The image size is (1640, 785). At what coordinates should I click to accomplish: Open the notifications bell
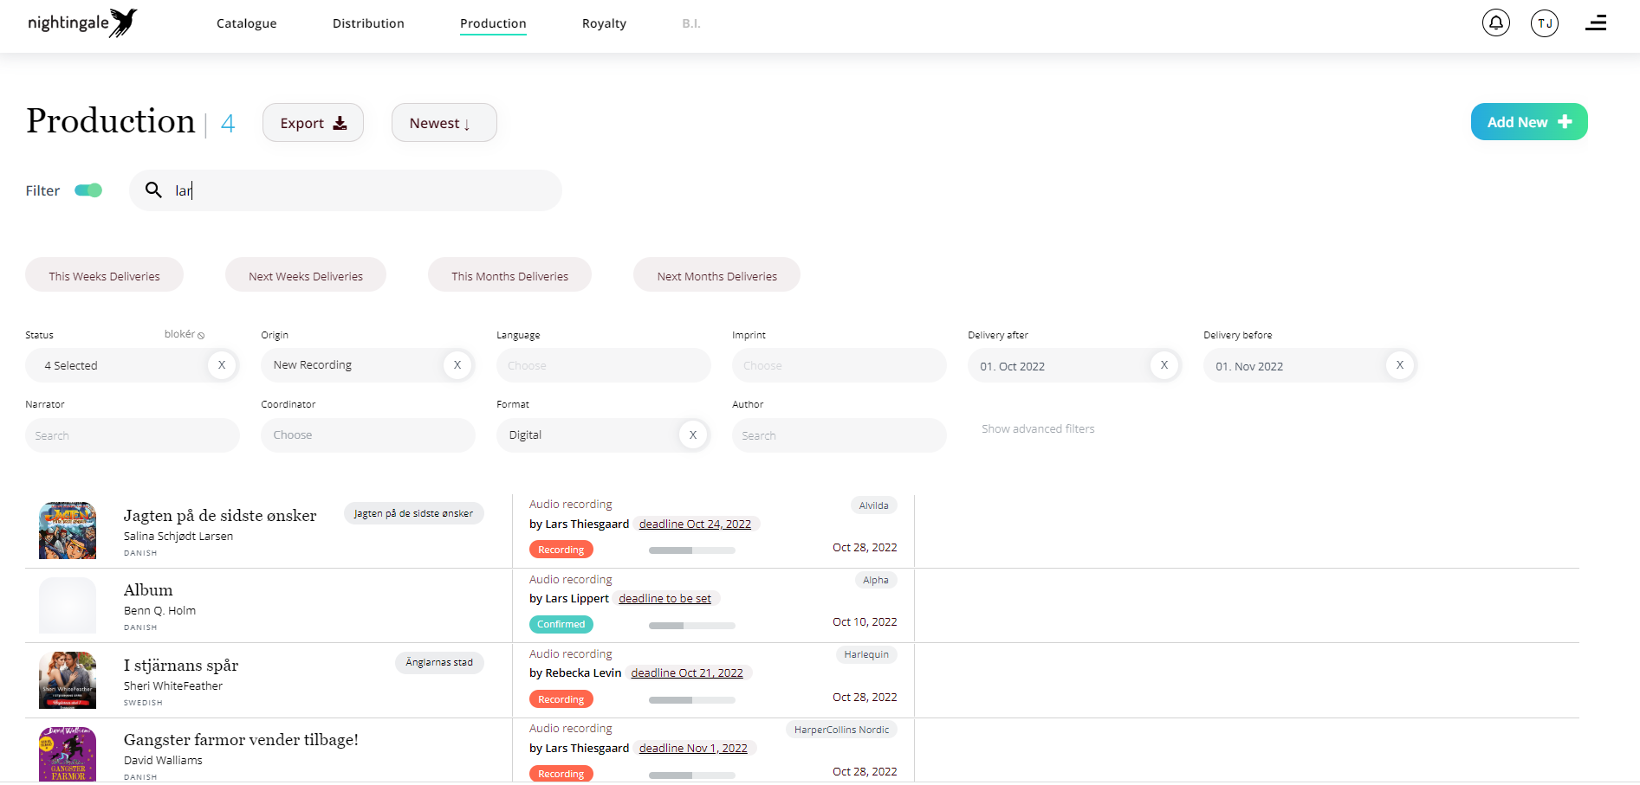[1495, 23]
